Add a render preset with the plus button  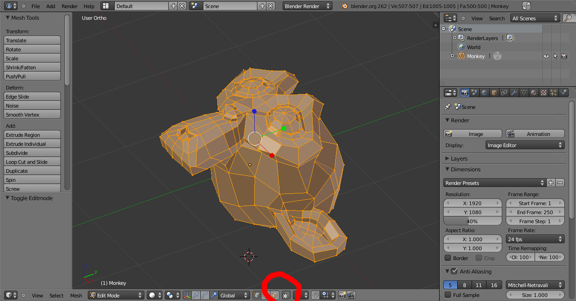(x=551, y=183)
